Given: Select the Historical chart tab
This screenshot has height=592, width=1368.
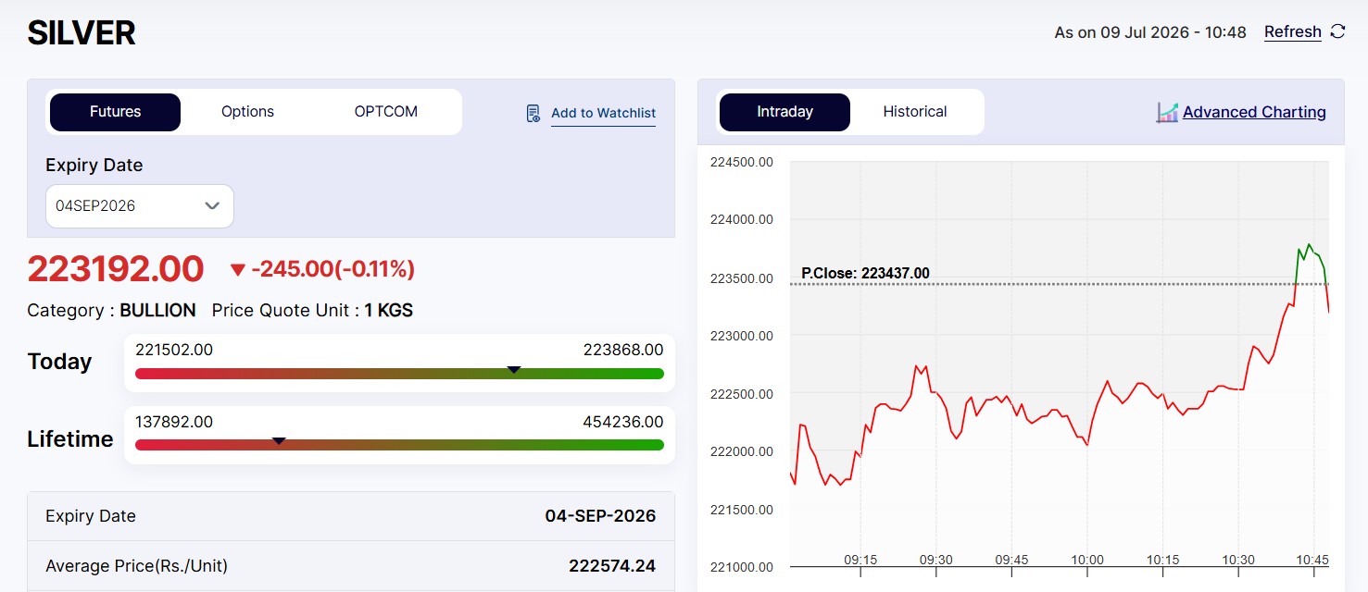Looking at the screenshot, I should [x=915, y=112].
